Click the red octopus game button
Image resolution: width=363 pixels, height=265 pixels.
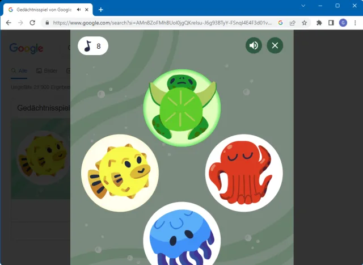pos(244,173)
